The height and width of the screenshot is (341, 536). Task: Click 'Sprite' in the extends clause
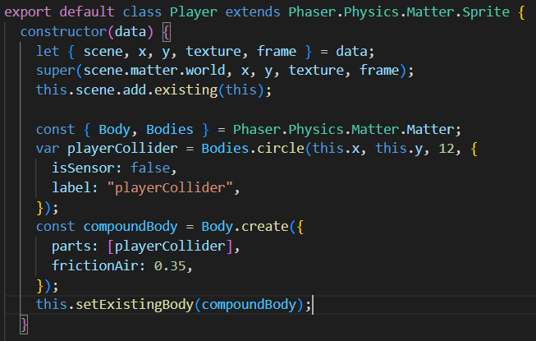(486, 12)
